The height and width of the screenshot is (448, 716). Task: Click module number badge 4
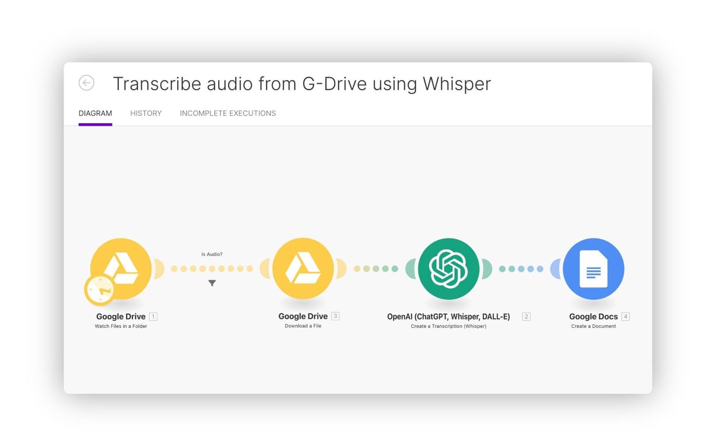point(626,317)
